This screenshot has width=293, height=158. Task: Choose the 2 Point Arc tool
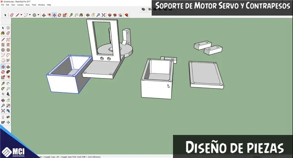click(8, 55)
